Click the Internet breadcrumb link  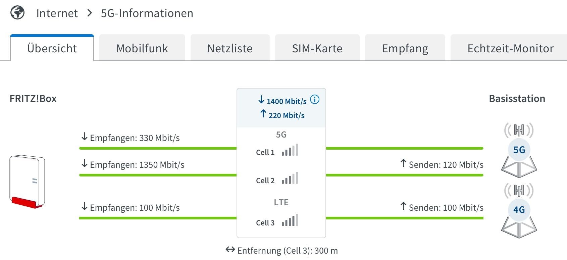57,13
